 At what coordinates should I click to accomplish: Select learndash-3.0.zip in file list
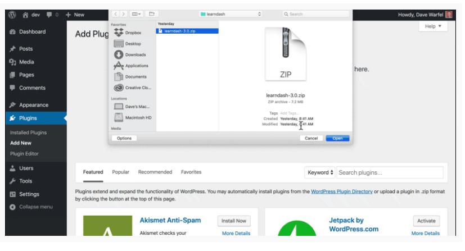point(187,31)
